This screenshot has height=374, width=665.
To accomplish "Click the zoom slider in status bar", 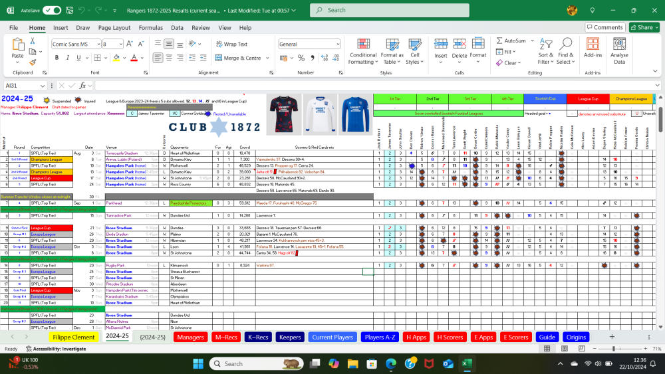I will 614,349.
